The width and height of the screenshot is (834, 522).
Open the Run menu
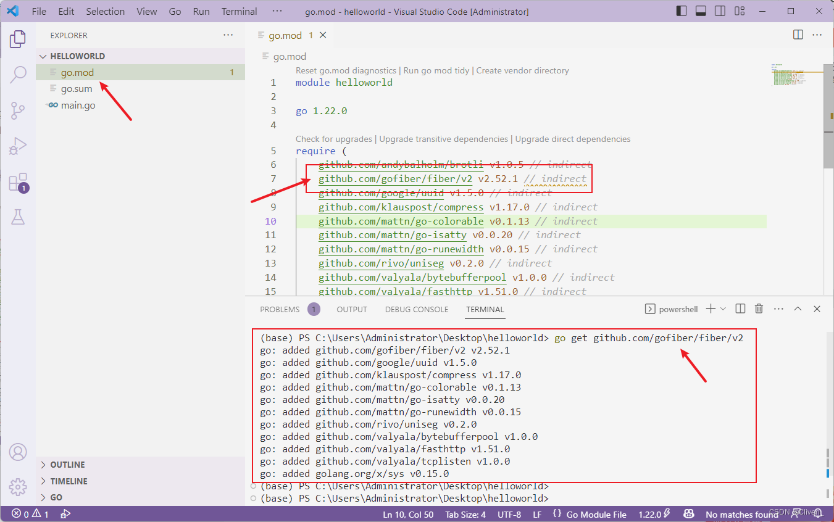pyautogui.click(x=201, y=11)
